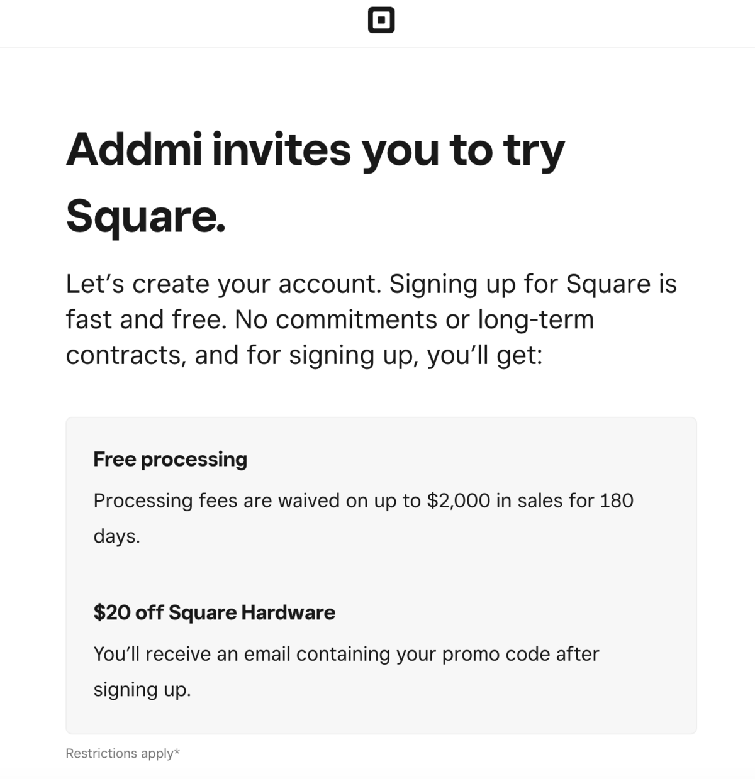This screenshot has height=779, width=755.
Task: Select the "$20 off Square Hardware" title
Action: coord(214,612)
